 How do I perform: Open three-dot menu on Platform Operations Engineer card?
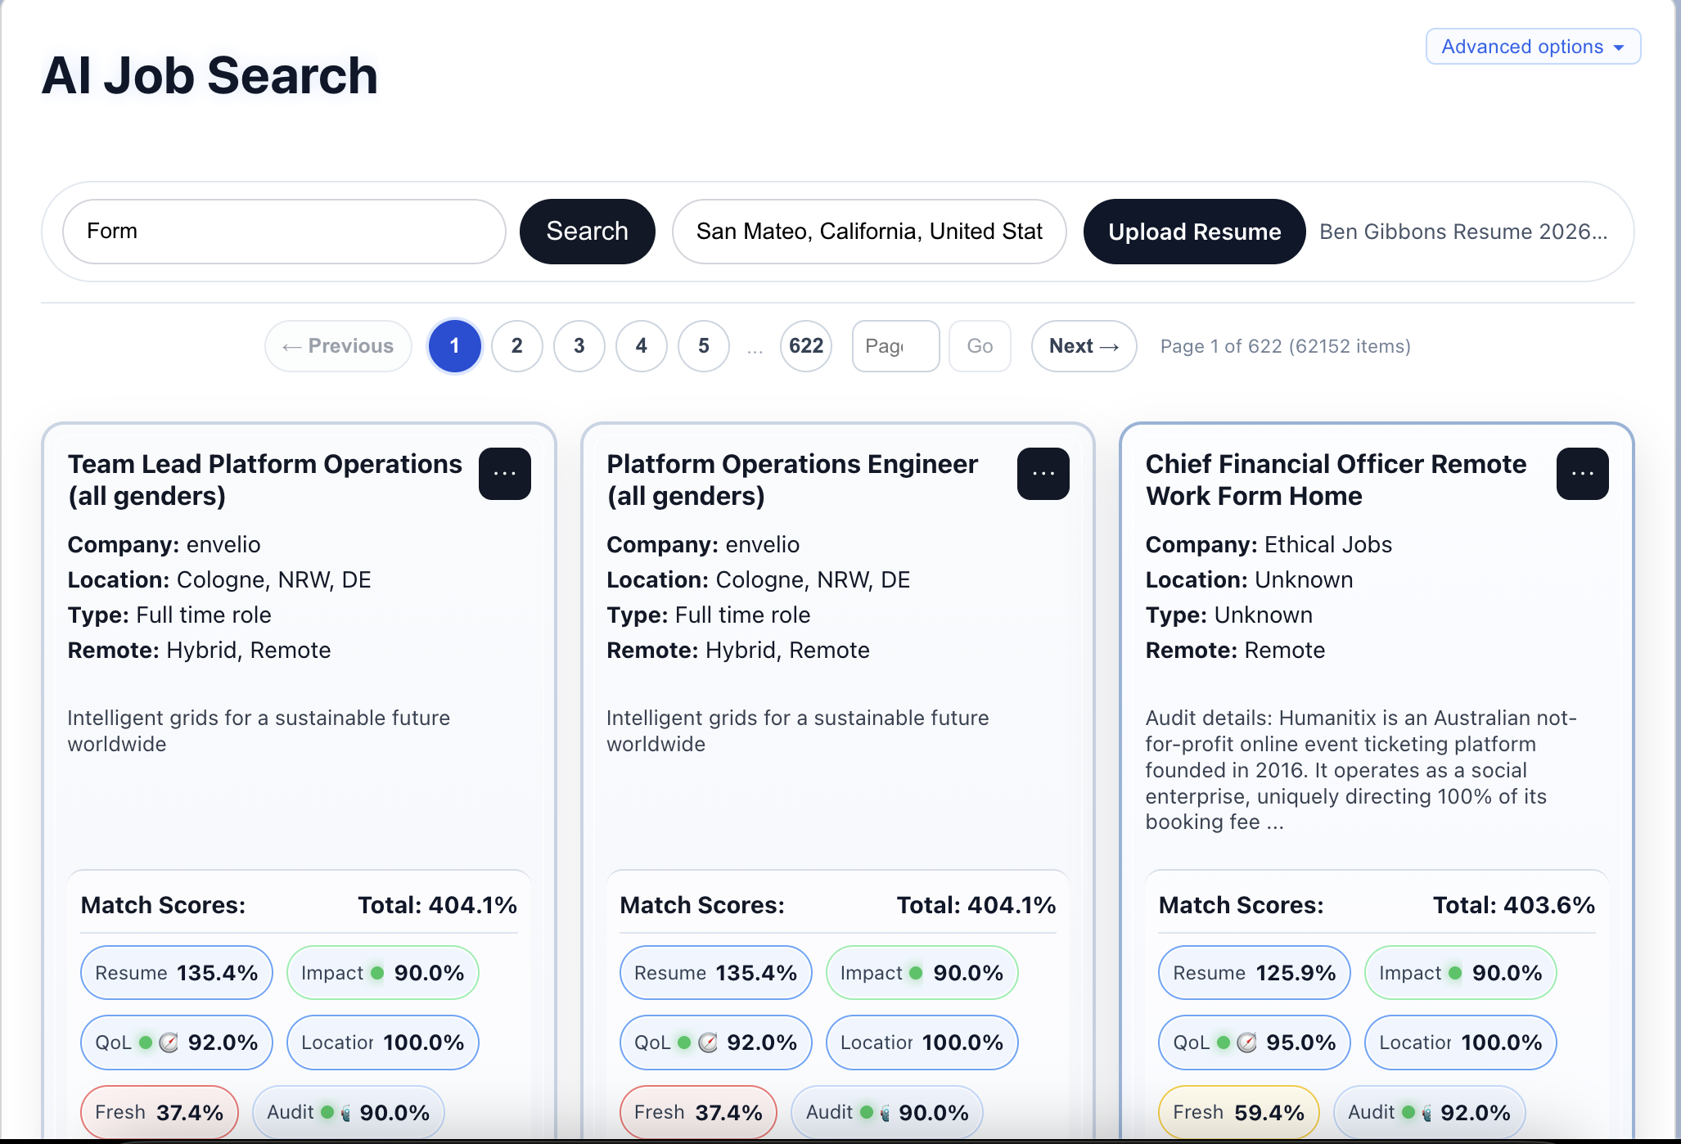(1043, 474)
